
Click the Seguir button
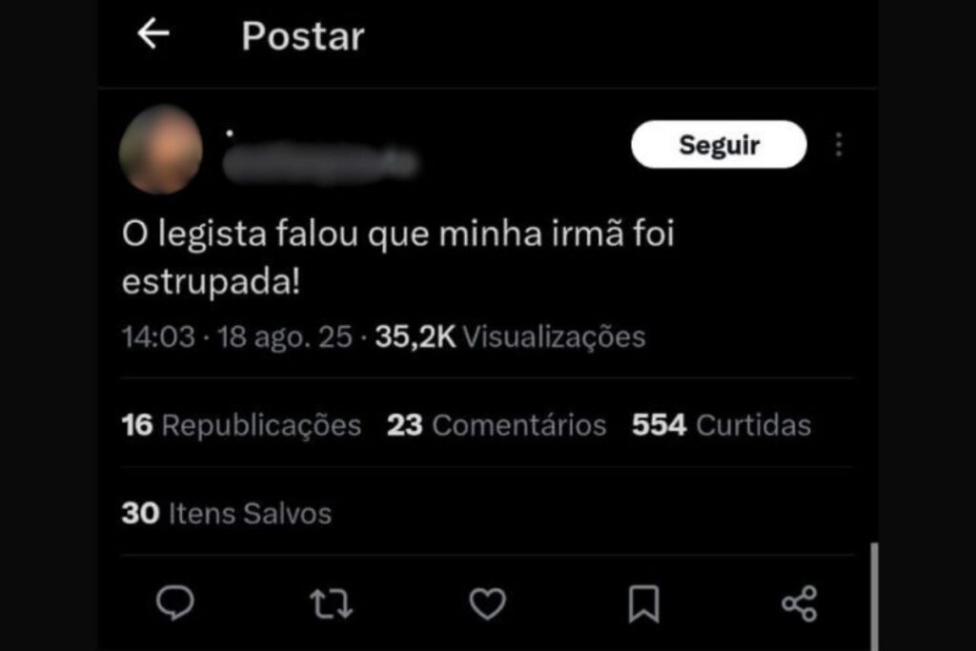coord(719,144)
